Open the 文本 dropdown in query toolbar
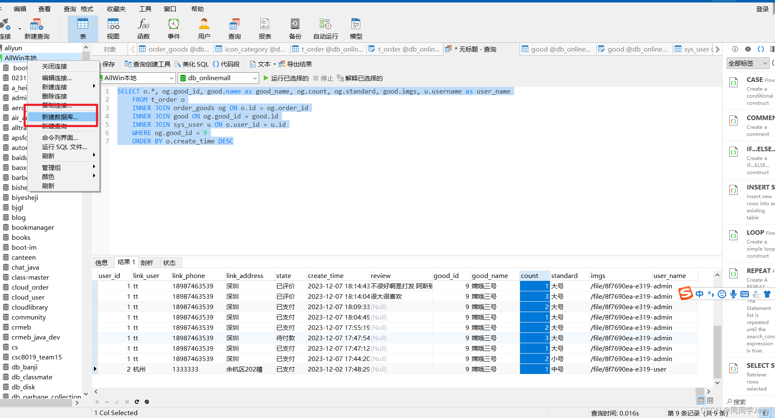Viewport: 775px width, 418px height. click(263, 64)
